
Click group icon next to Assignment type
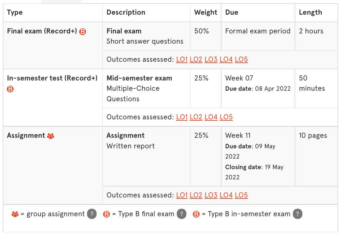tap(51, 136)
